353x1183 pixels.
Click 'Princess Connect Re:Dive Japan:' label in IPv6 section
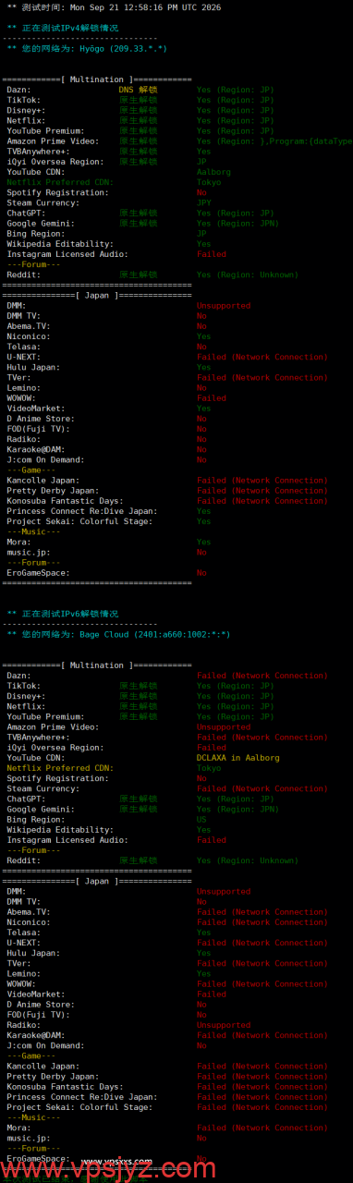coord(82,1097)
